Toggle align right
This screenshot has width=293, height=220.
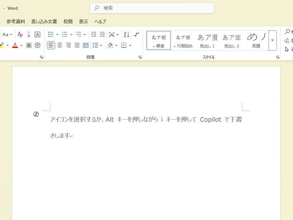(x=68, y=45)
